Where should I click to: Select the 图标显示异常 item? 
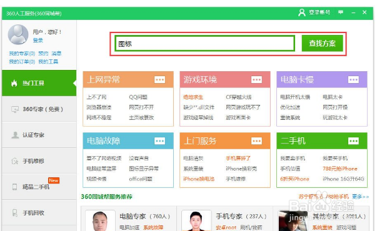144,169
